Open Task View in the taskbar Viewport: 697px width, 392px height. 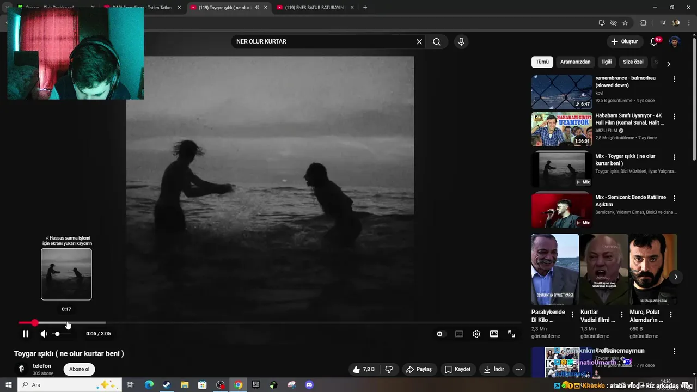click(x=131, y=385)
